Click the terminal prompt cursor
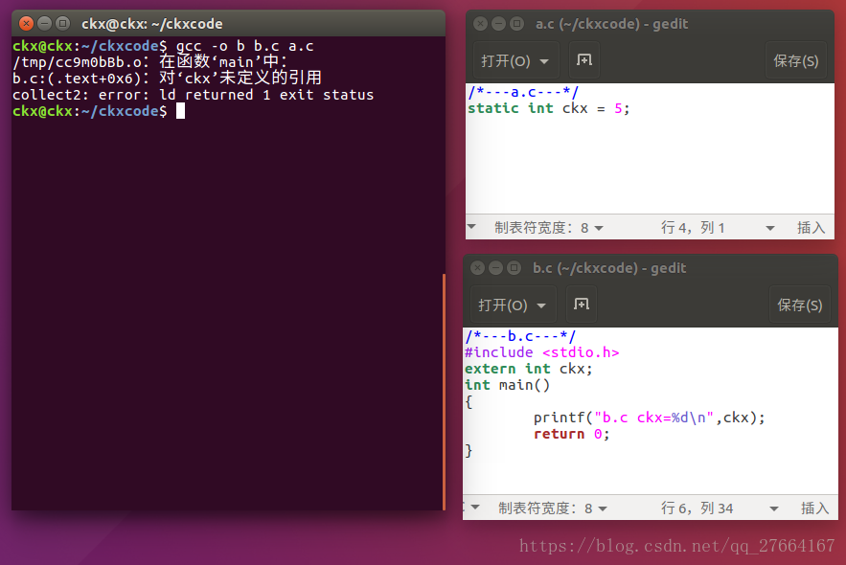 click(x=181, y=111)
